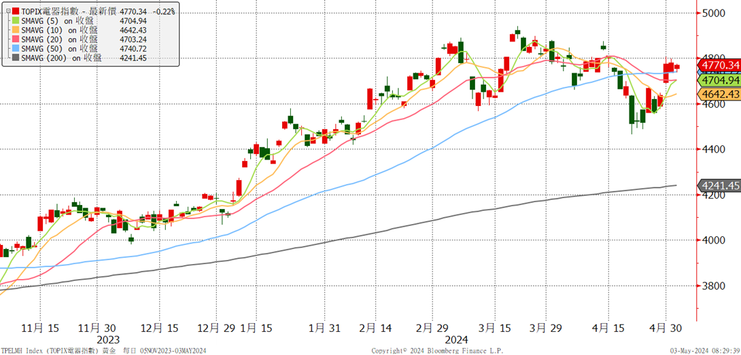Click the blue SMAVG (50) legend swatch
The image size is (741, 355).
[x=16, y=49]
